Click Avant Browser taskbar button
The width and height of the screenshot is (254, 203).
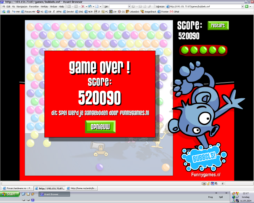pos(54,194)
